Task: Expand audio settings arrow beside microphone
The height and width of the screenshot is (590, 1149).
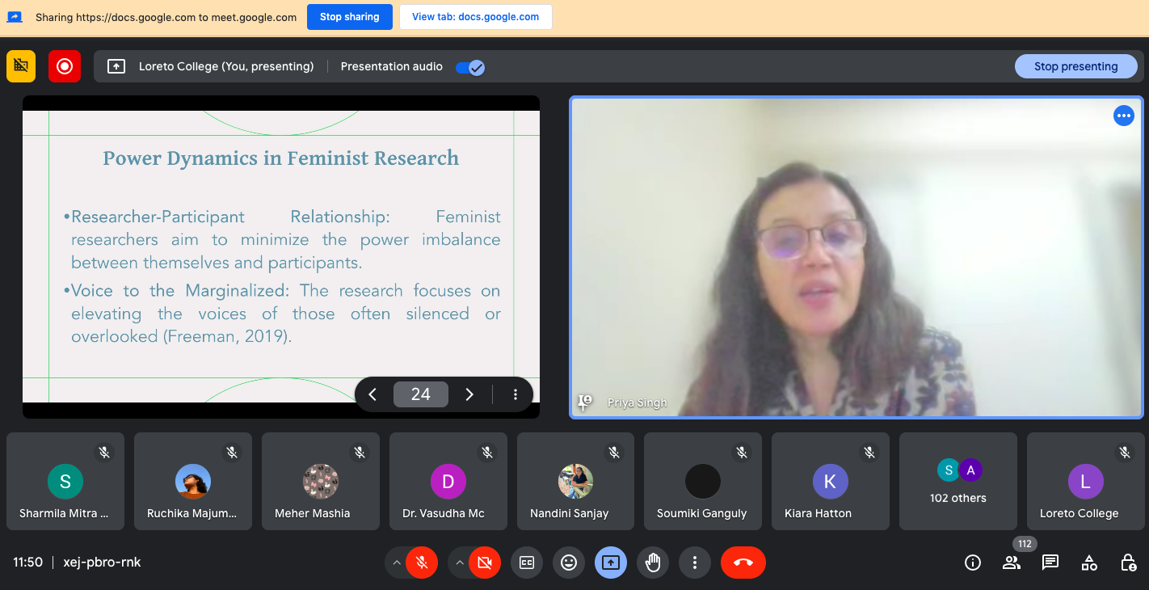Action: click(396, 563)
